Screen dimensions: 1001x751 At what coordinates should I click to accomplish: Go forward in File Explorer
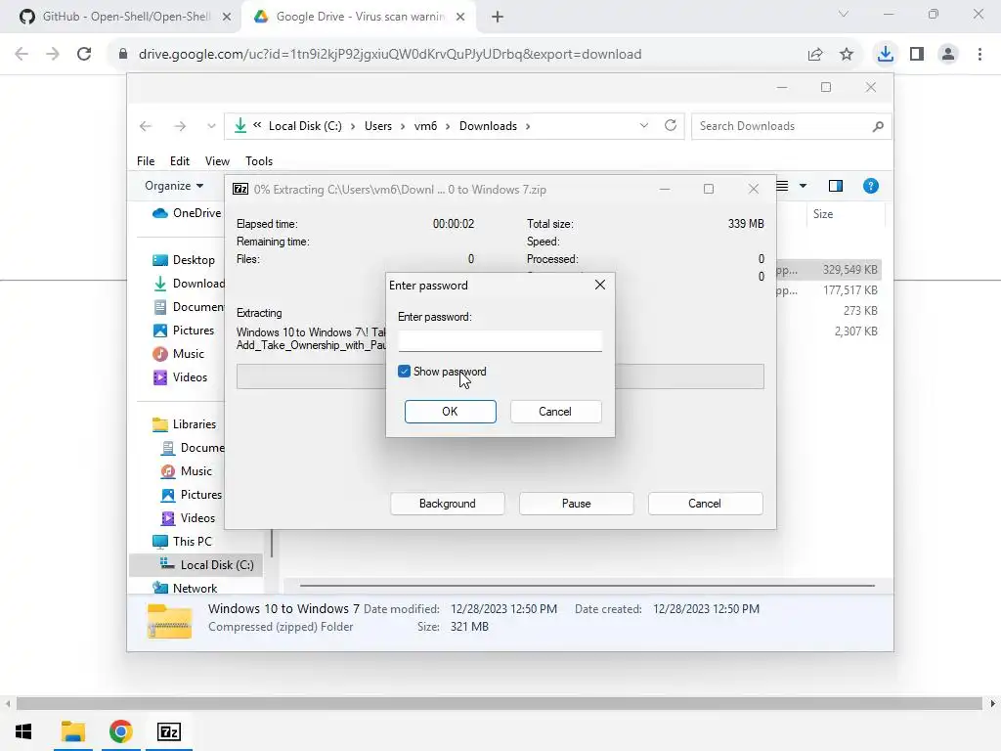(180, 126)
